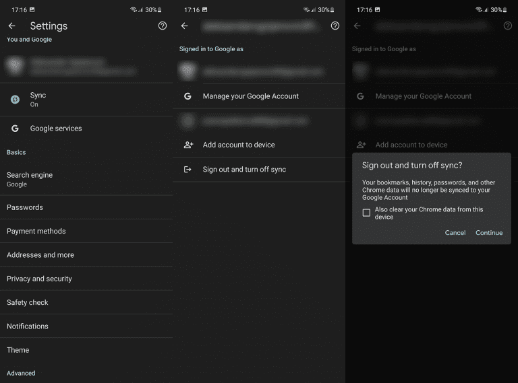Tap the You and Google header

29,40
